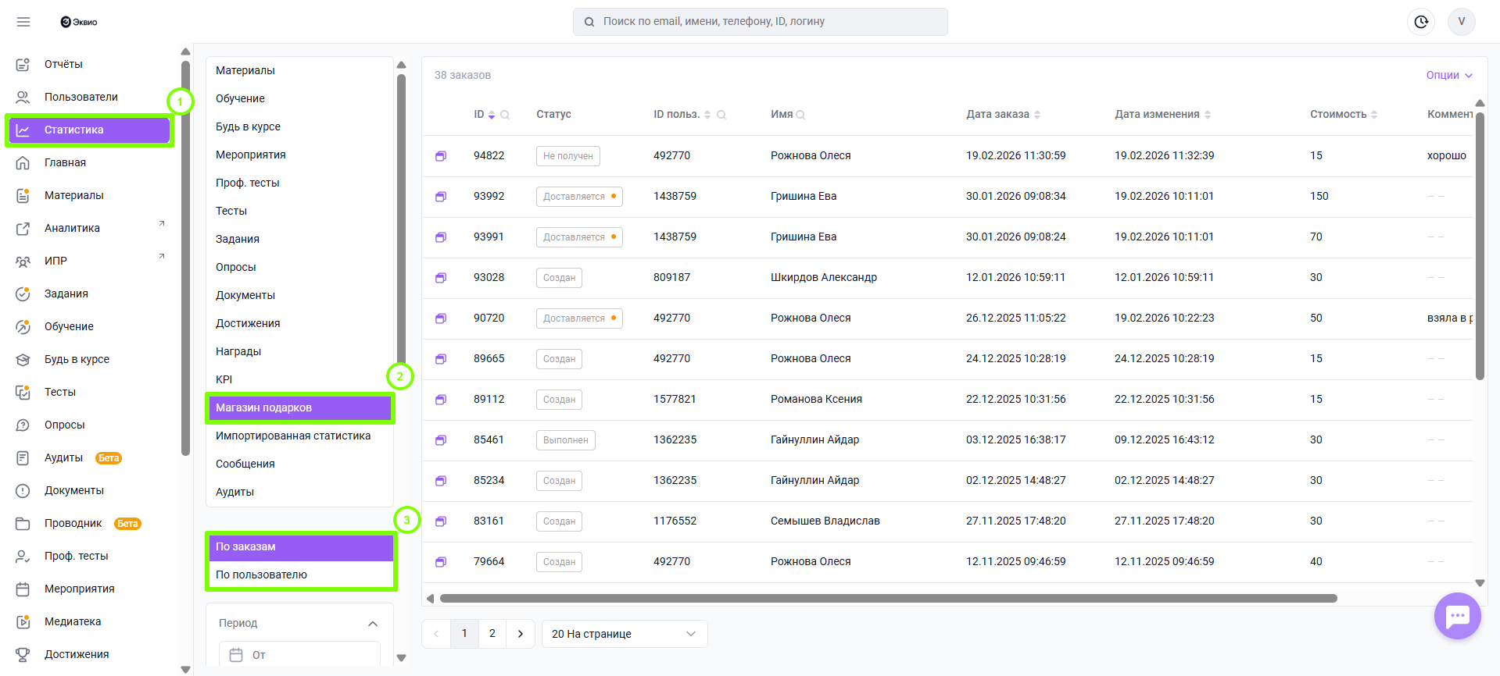Sort orders by Стоимость column

point(1374,115)
